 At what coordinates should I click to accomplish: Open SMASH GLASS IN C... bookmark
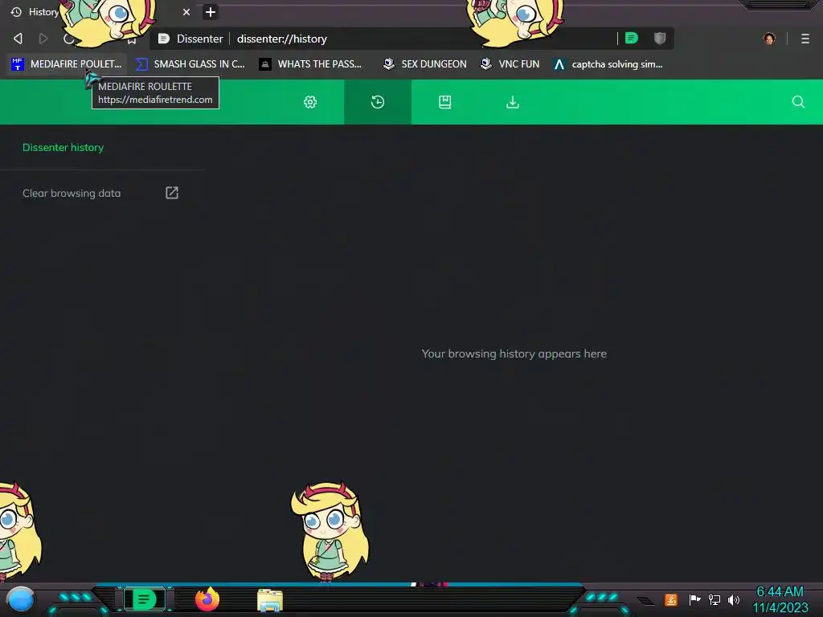190,64
